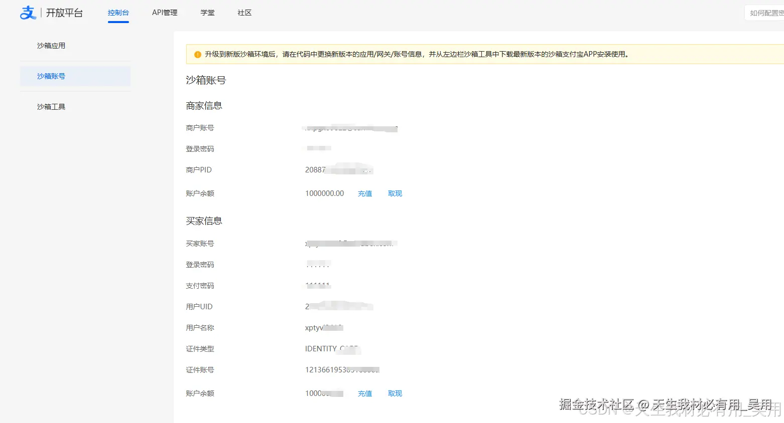Open 沙箱工具 from the sidebar
784x423 pixels.
click(x=51, y=106)
